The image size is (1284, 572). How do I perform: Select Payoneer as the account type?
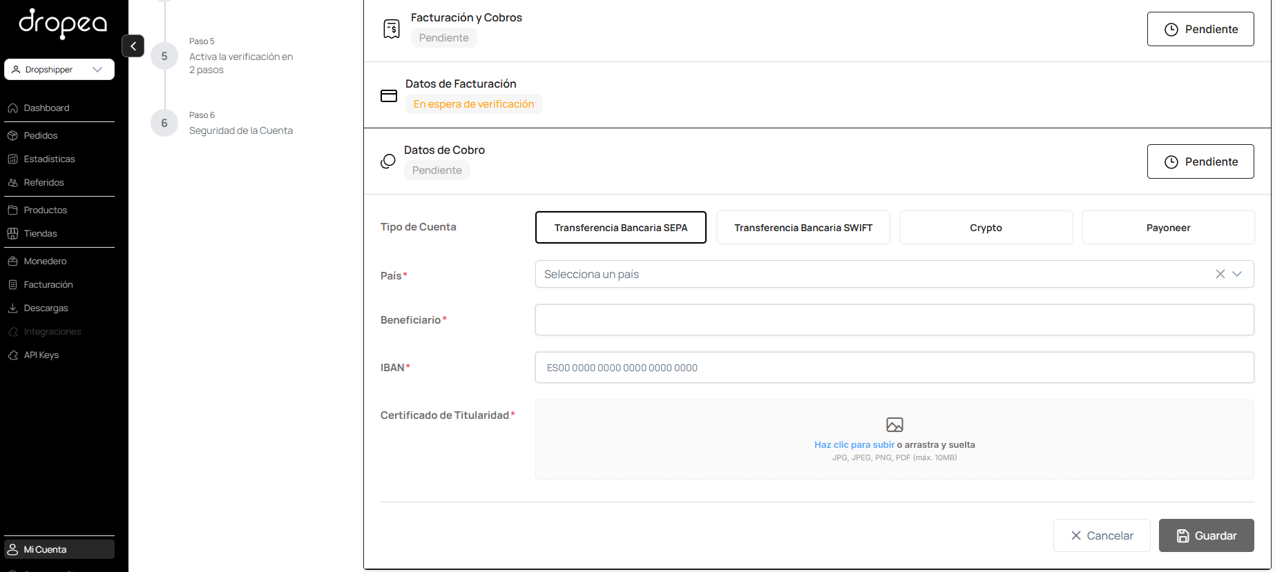coord(1168,228)
